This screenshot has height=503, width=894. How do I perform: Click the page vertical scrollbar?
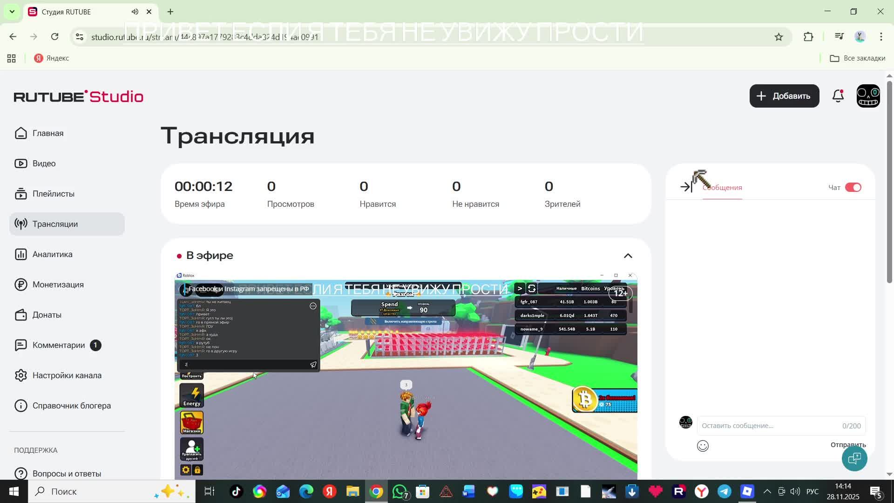tap(889, 182)
